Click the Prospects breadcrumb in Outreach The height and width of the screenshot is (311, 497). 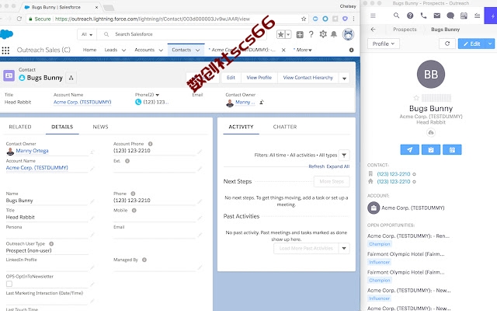[x=405, y=30]
